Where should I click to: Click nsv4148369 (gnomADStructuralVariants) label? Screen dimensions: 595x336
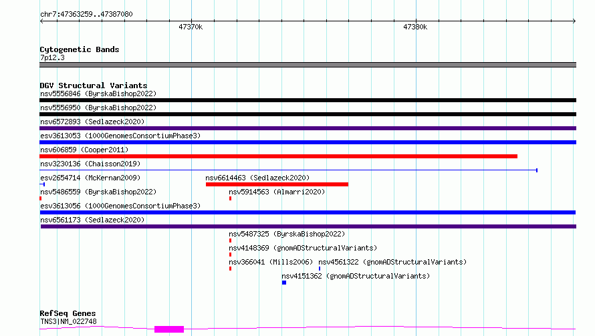click(303, 248)
